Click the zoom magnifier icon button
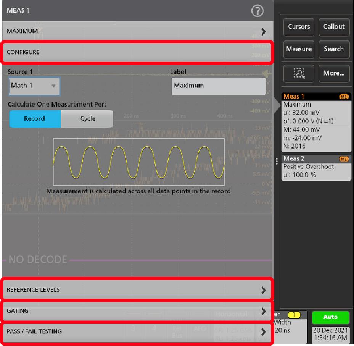Viewport: 354px width, 346px height. tap(299, 73)
